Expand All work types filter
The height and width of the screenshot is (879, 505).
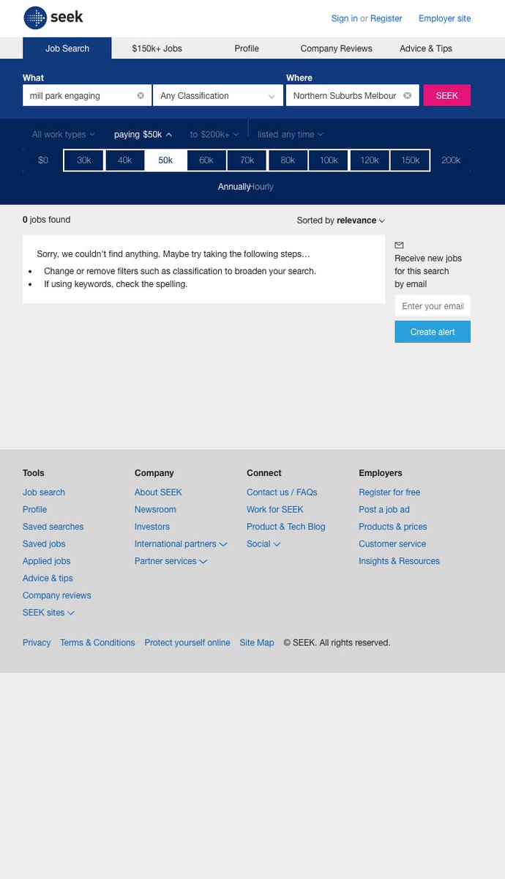[64, 134]
